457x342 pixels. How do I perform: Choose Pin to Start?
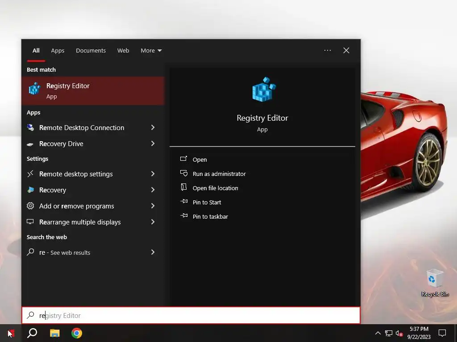tap(207, 203)
